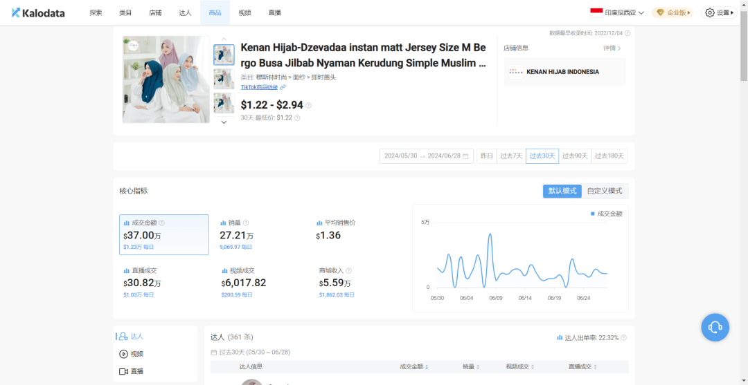The height and width of the screenshot is (385, 748).
Task: Switch to 默认模式 view
Action: coord(562,191)
